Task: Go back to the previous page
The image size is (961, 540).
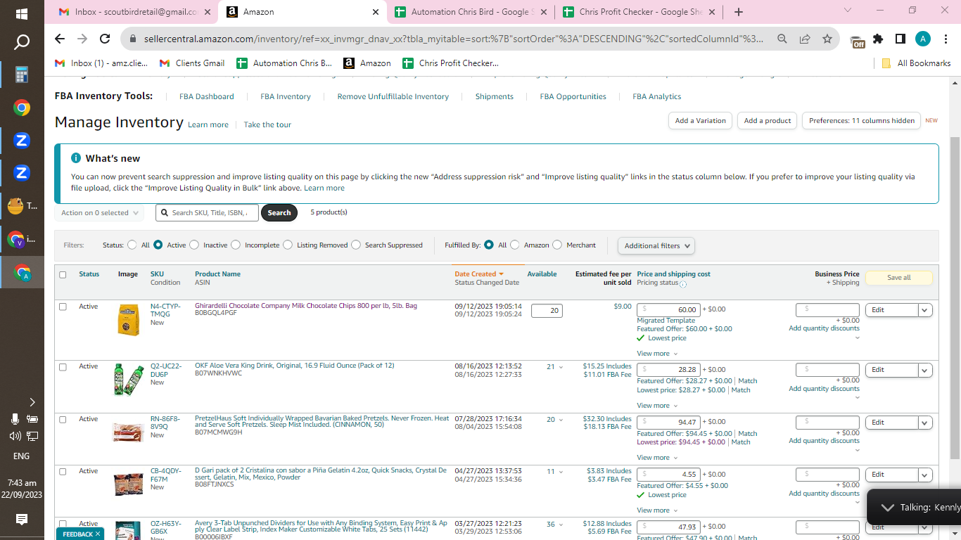Action: pos(60,39)
